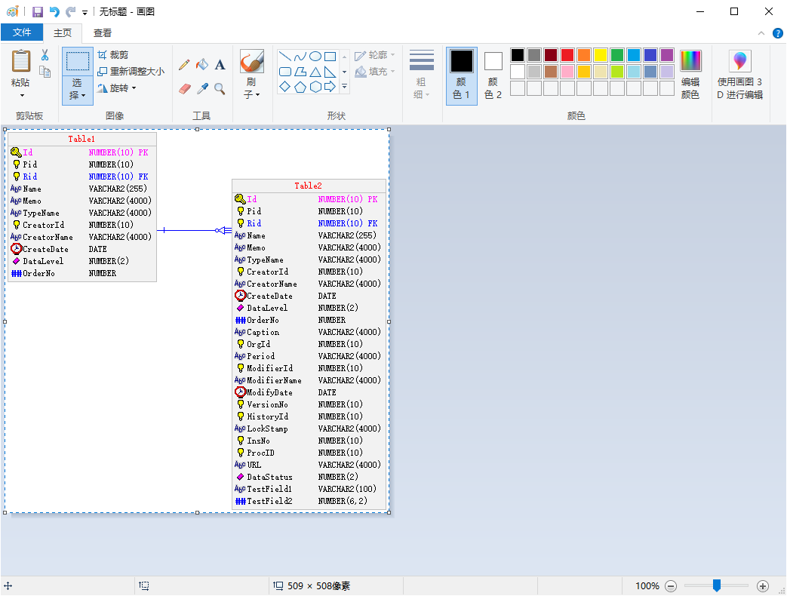Choose the Curve shape

coord(300,56)
